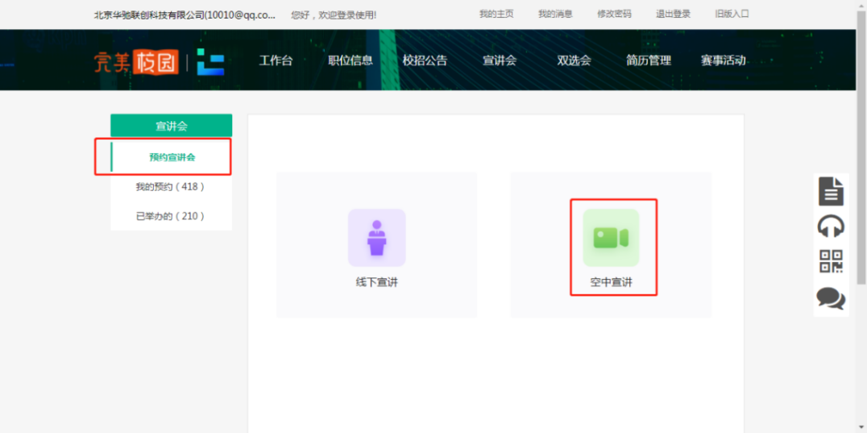Open the 线下宣讲 podium icon
Viewport: 867px width, 433px height.
pyautogui.click(x=376, y=238)
